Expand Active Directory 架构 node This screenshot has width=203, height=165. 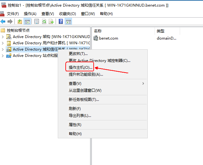tap(3, 37)
